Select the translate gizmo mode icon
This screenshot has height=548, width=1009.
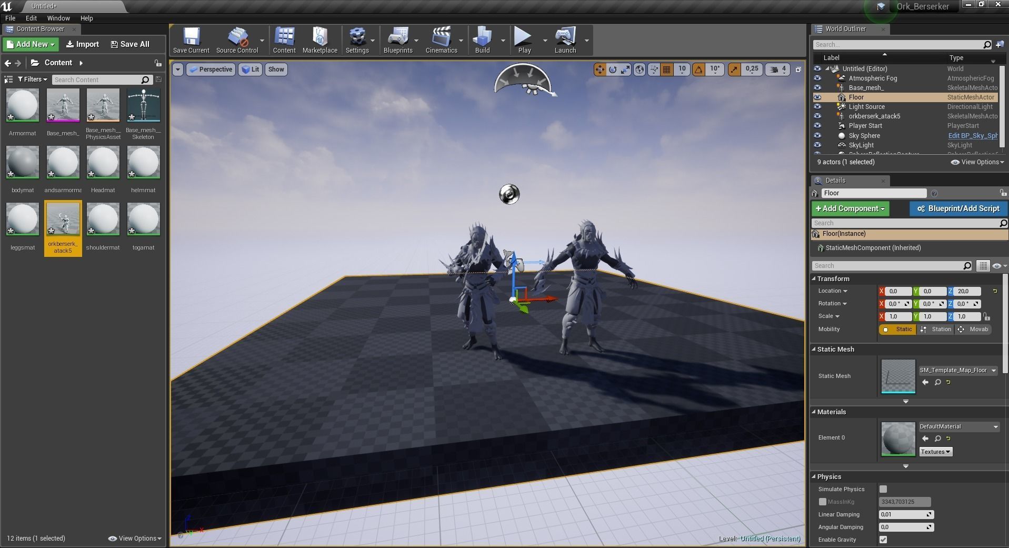click(600, 69)
